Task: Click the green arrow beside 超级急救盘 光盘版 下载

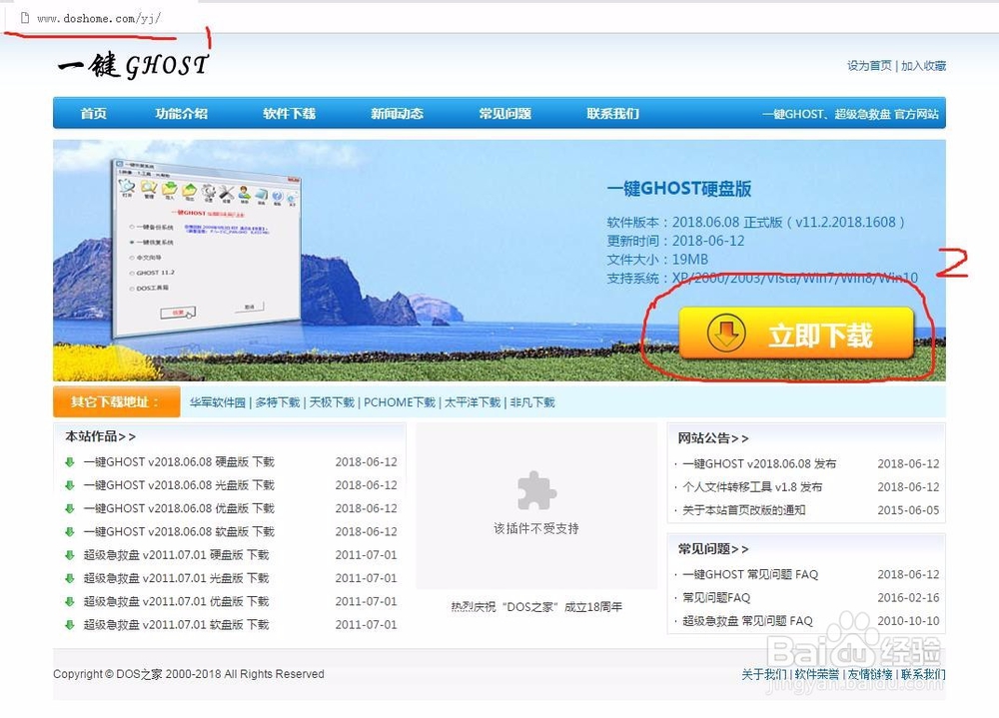Action: 70,578
